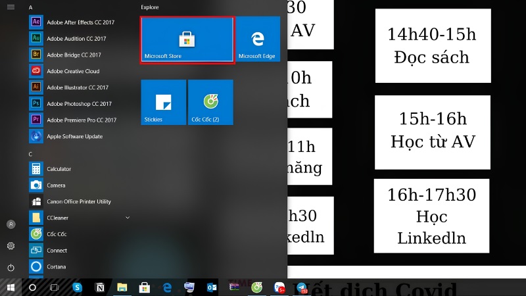Launch Adobe Audition CC 2017
Image resolution: width=526 pixels, height=296 pixels.
click(x=79, y=39)
